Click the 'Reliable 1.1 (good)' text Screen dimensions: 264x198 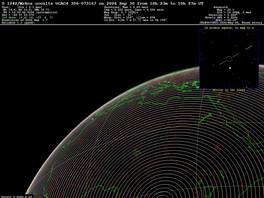(x=19, y=23)
